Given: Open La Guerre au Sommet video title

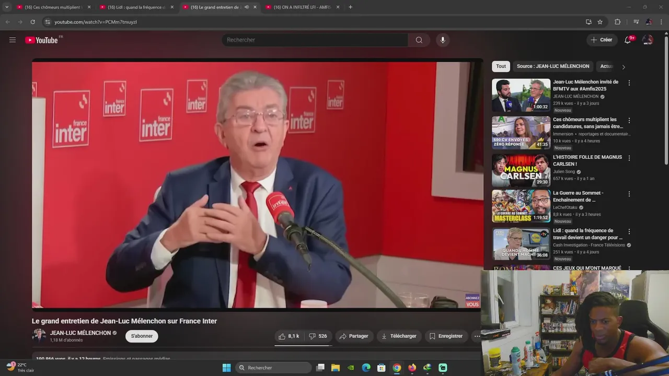Looking at the screenshot, I should tap(578, 196).
